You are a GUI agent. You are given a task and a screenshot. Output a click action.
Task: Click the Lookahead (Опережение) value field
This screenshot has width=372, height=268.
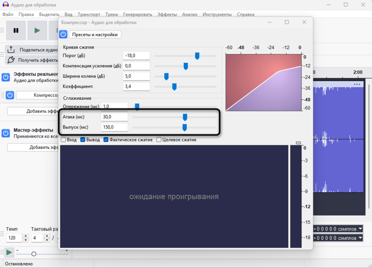[114, 106]
